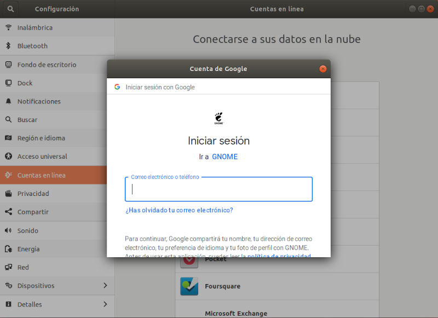Click the Cuentas en línea plug icon
This screenshot has width=438, height=318.
(8, 175)
